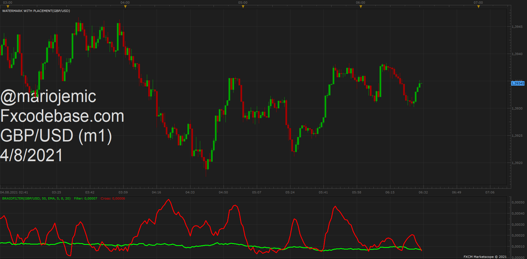Image resolution: width=527 pixels, height=259 pixels.
Task: Click the 06:15 time axis label
Action: pos(390,192)
